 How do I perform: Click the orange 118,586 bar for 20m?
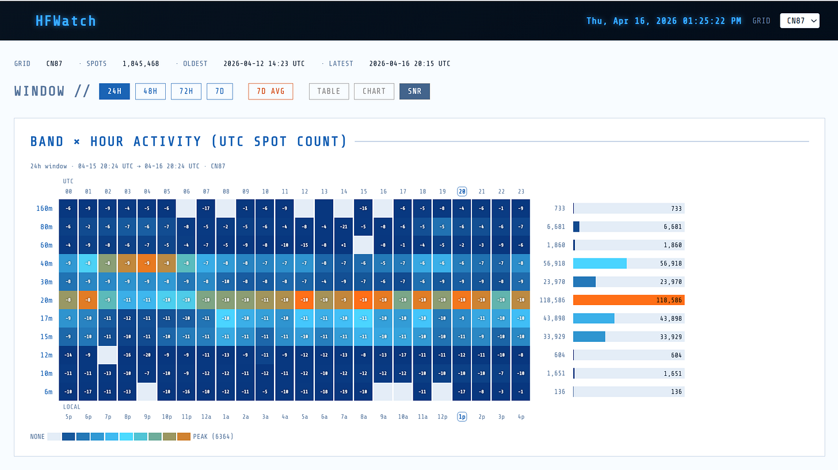coord(629,299)
